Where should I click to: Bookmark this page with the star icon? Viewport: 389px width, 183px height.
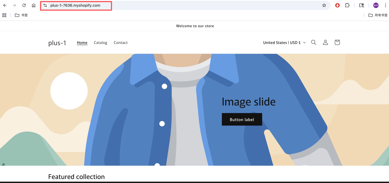pyautogui.click(x=324, y=5)
